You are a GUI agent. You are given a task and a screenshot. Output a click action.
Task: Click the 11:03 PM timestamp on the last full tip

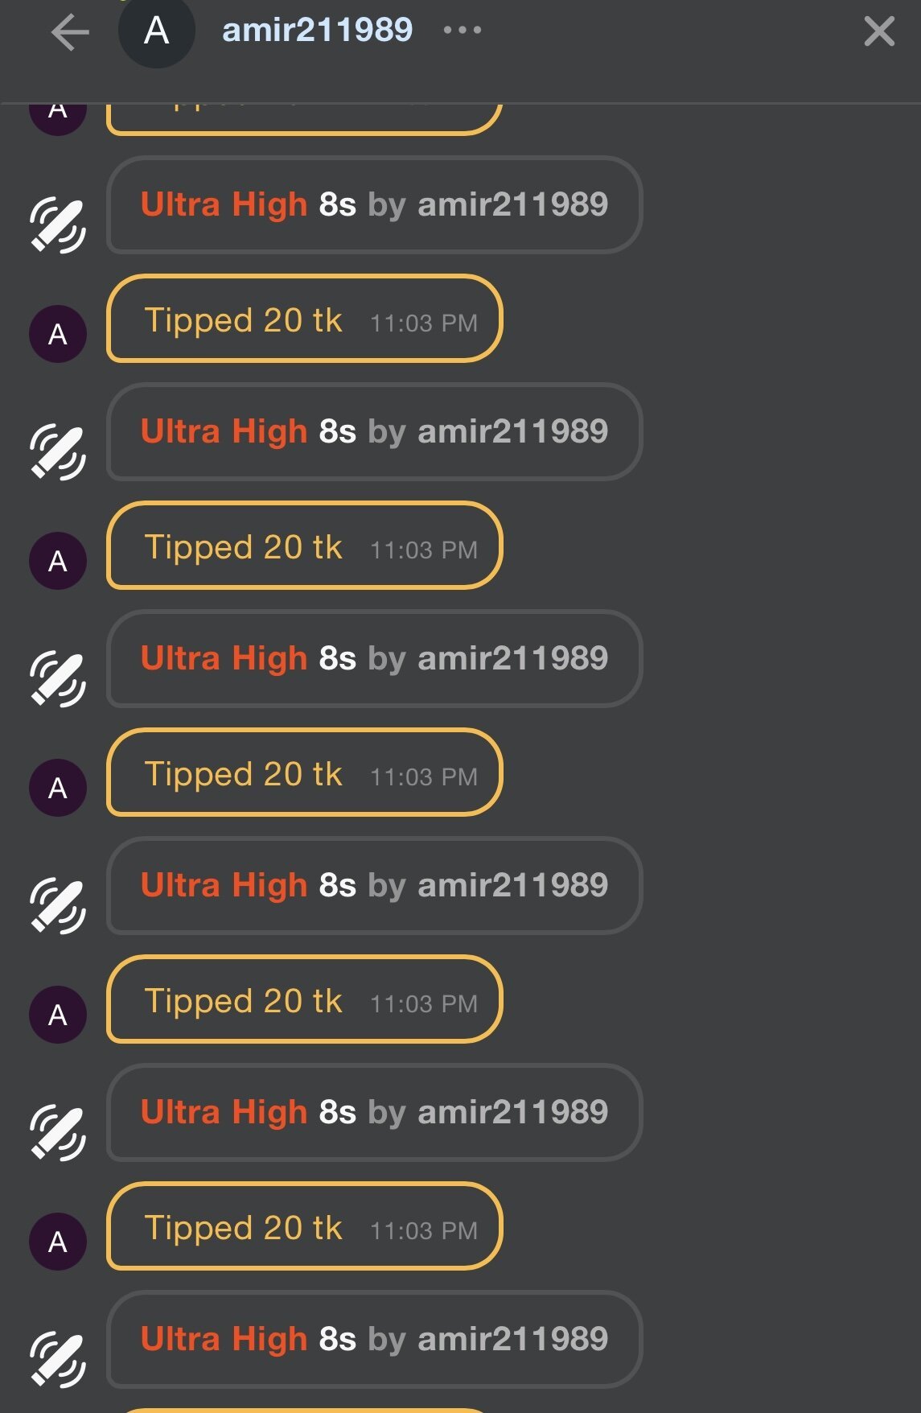point(424,1230)
